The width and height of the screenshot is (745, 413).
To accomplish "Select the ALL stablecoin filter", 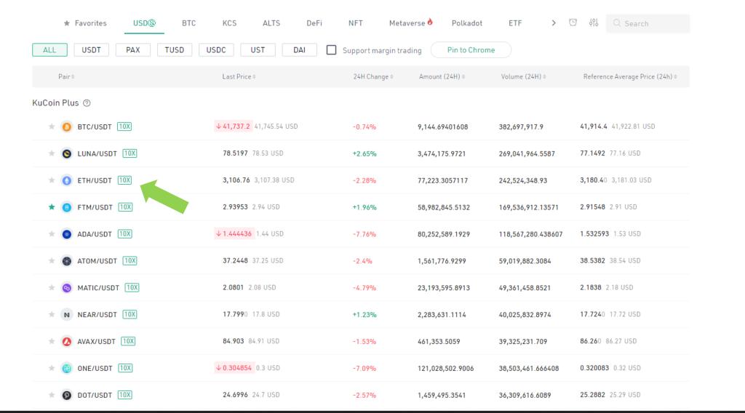I will coord(50,50).
